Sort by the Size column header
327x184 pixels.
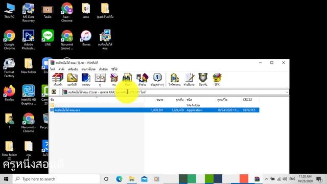[x=154, y=100]
